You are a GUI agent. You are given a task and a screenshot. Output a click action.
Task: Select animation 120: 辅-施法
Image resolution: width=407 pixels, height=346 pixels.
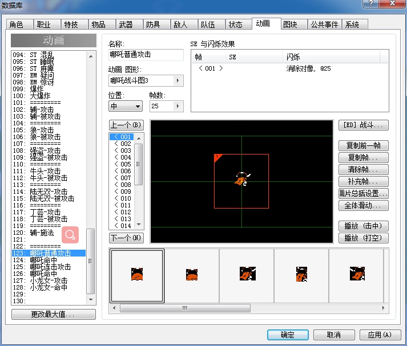49,233
